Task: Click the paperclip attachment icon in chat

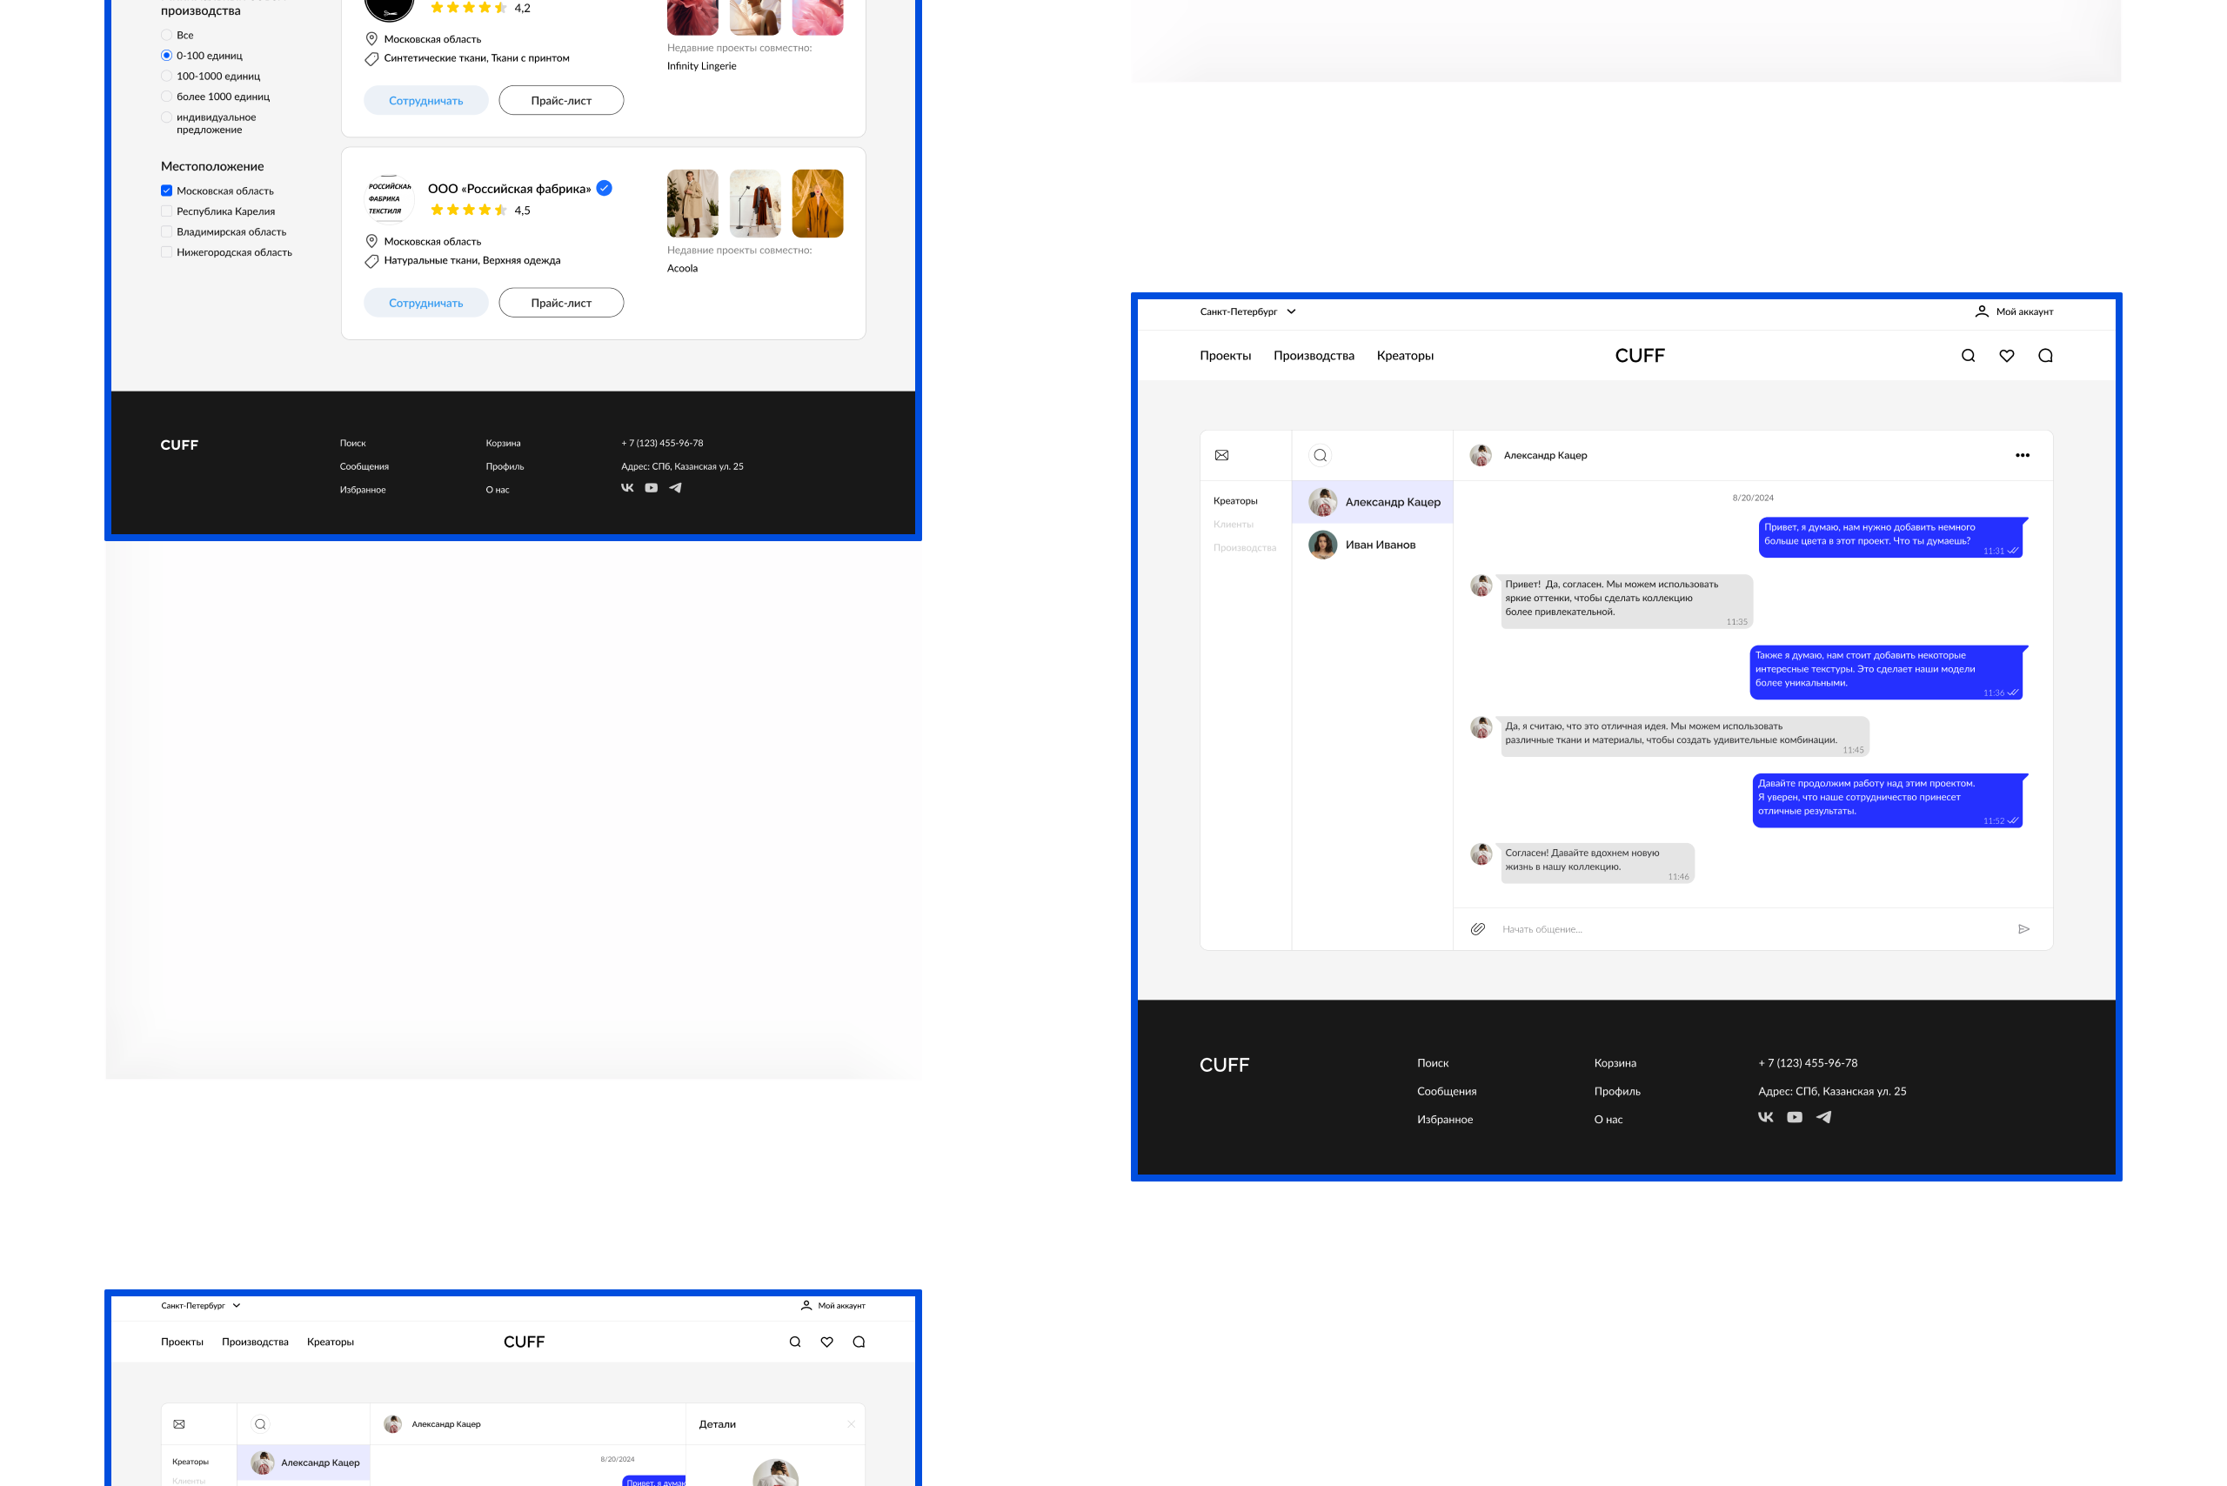Action: (1477, 929)
